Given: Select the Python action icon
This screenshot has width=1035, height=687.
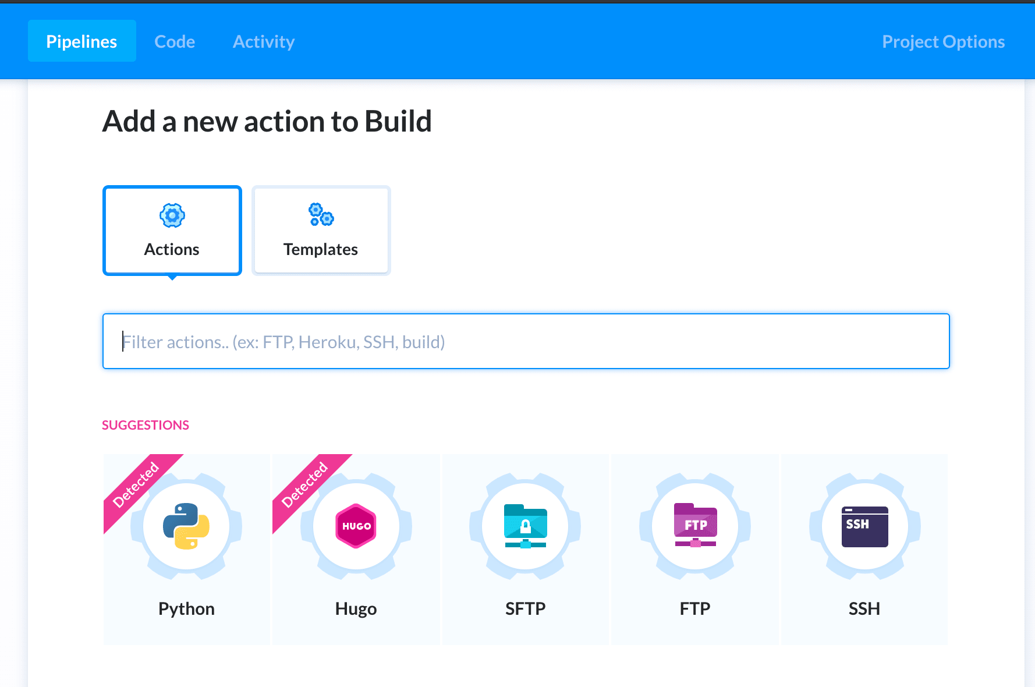Looking at the screenshot, I should (186, 526).
